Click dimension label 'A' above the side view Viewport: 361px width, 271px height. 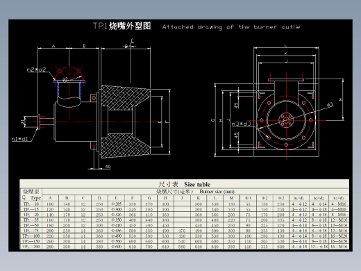53,46
